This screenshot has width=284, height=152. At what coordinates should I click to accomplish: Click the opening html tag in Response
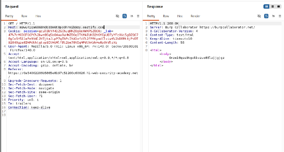point(155,50)
